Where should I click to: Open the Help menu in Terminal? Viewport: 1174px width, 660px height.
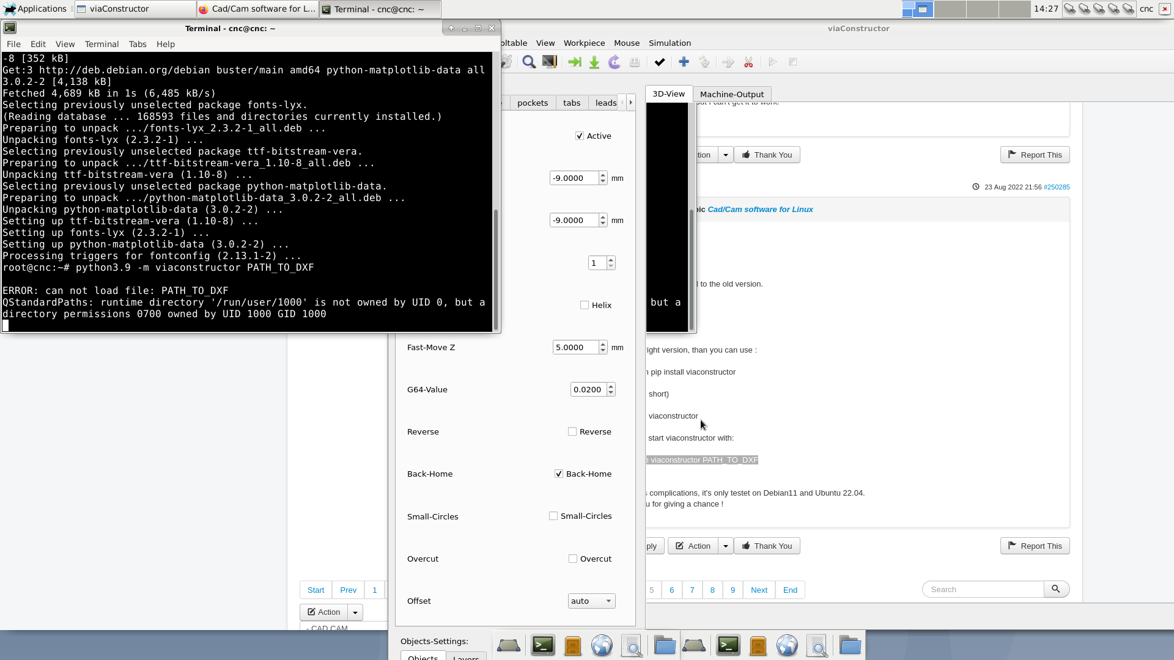click(165, 44)
